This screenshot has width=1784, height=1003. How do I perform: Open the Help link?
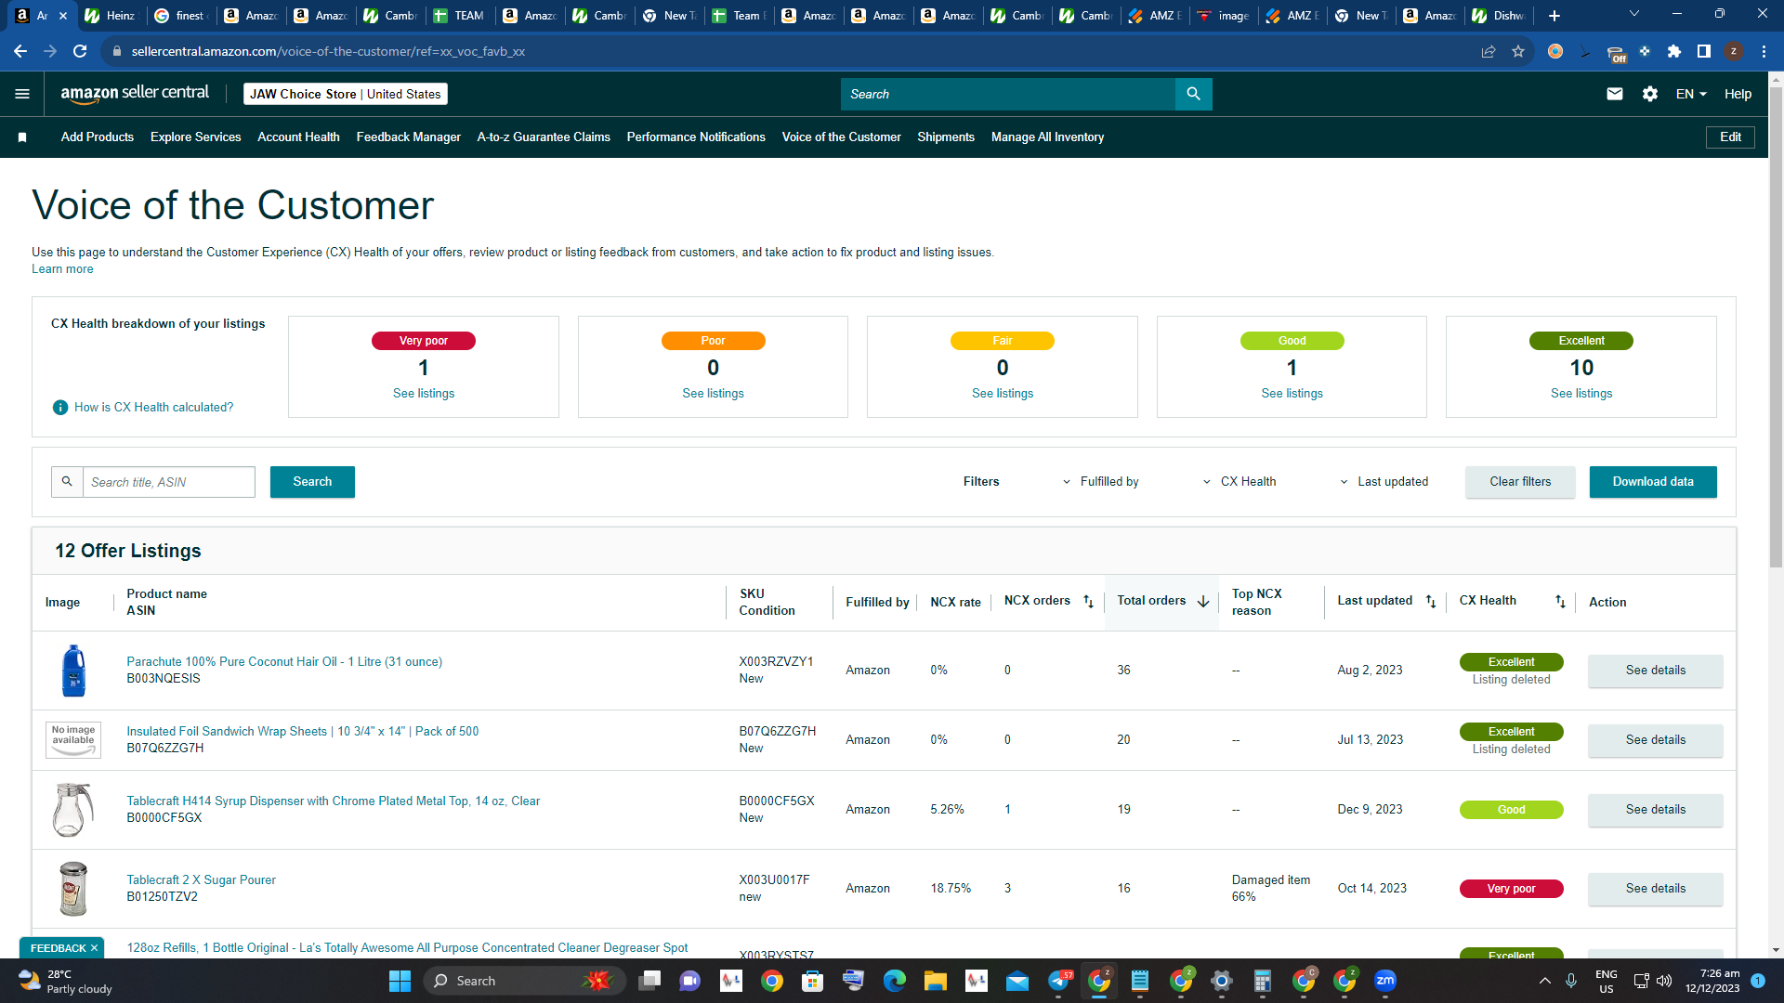(1738, 94)
